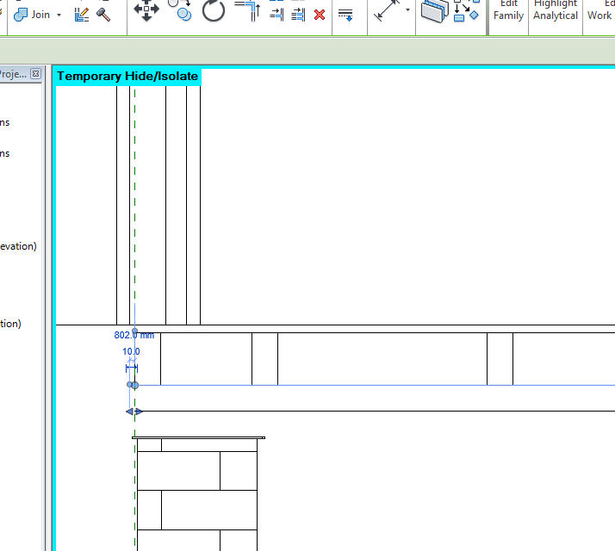The width and height of the screenshot is (615, 551).
Task: Click the Highlight Analytical button
Action: click(x=556, y=10)
